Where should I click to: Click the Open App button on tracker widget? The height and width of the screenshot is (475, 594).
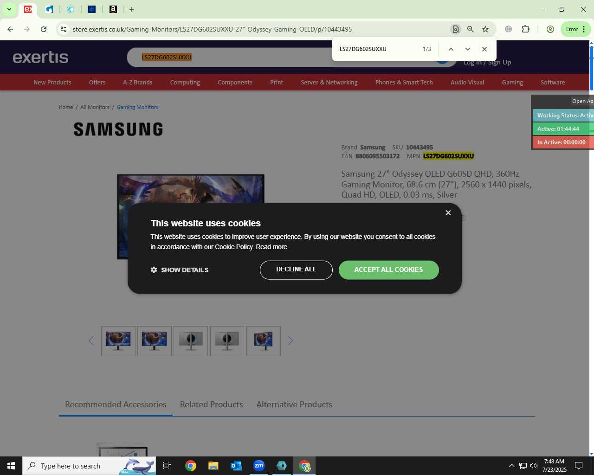(x=582, y=101)
